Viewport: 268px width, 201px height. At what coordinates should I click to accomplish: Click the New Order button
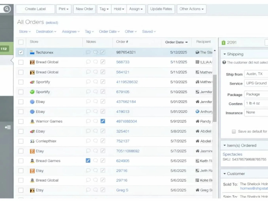coord(84,9)
